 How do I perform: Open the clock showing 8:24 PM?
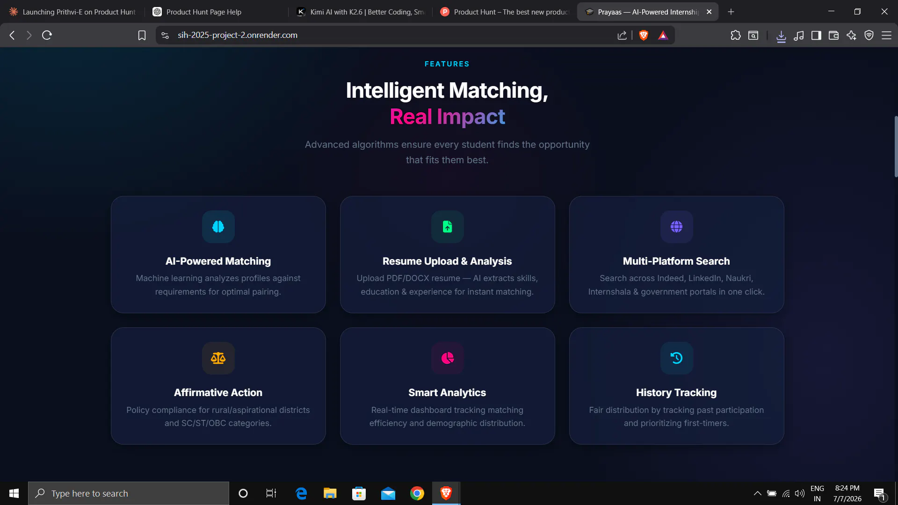[847, 493]
